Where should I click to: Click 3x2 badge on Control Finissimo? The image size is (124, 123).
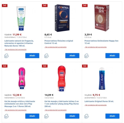45,5
